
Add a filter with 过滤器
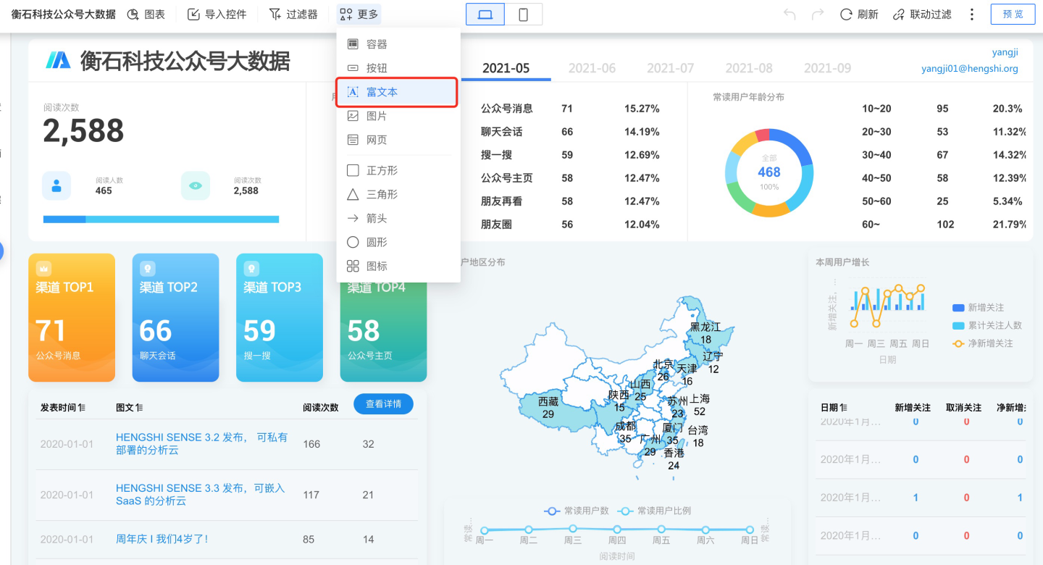point(293,14)
